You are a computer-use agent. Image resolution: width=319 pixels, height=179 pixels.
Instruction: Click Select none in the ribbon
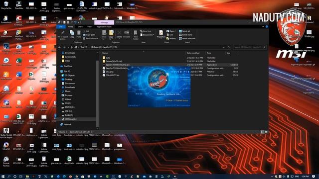pos(185,35)
